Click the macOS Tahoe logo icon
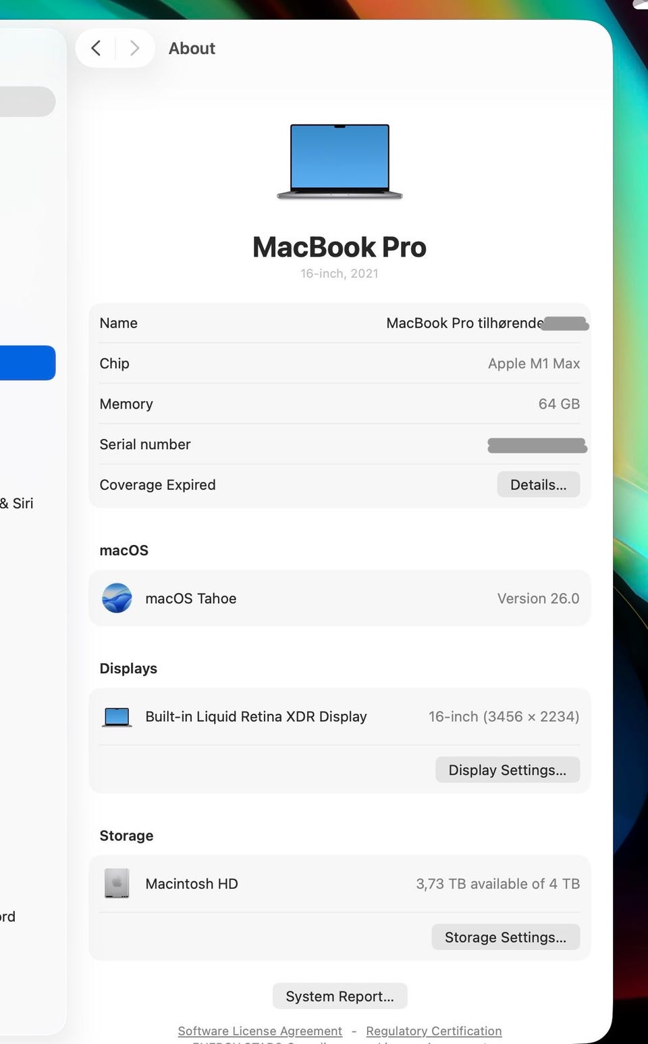This screenshot has height=1044, width=648. (117, 598)
